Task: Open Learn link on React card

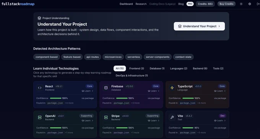Action: (x=88, y=91)
